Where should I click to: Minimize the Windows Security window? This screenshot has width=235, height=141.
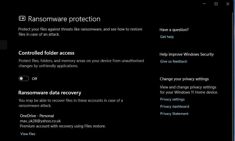point(204,4)
